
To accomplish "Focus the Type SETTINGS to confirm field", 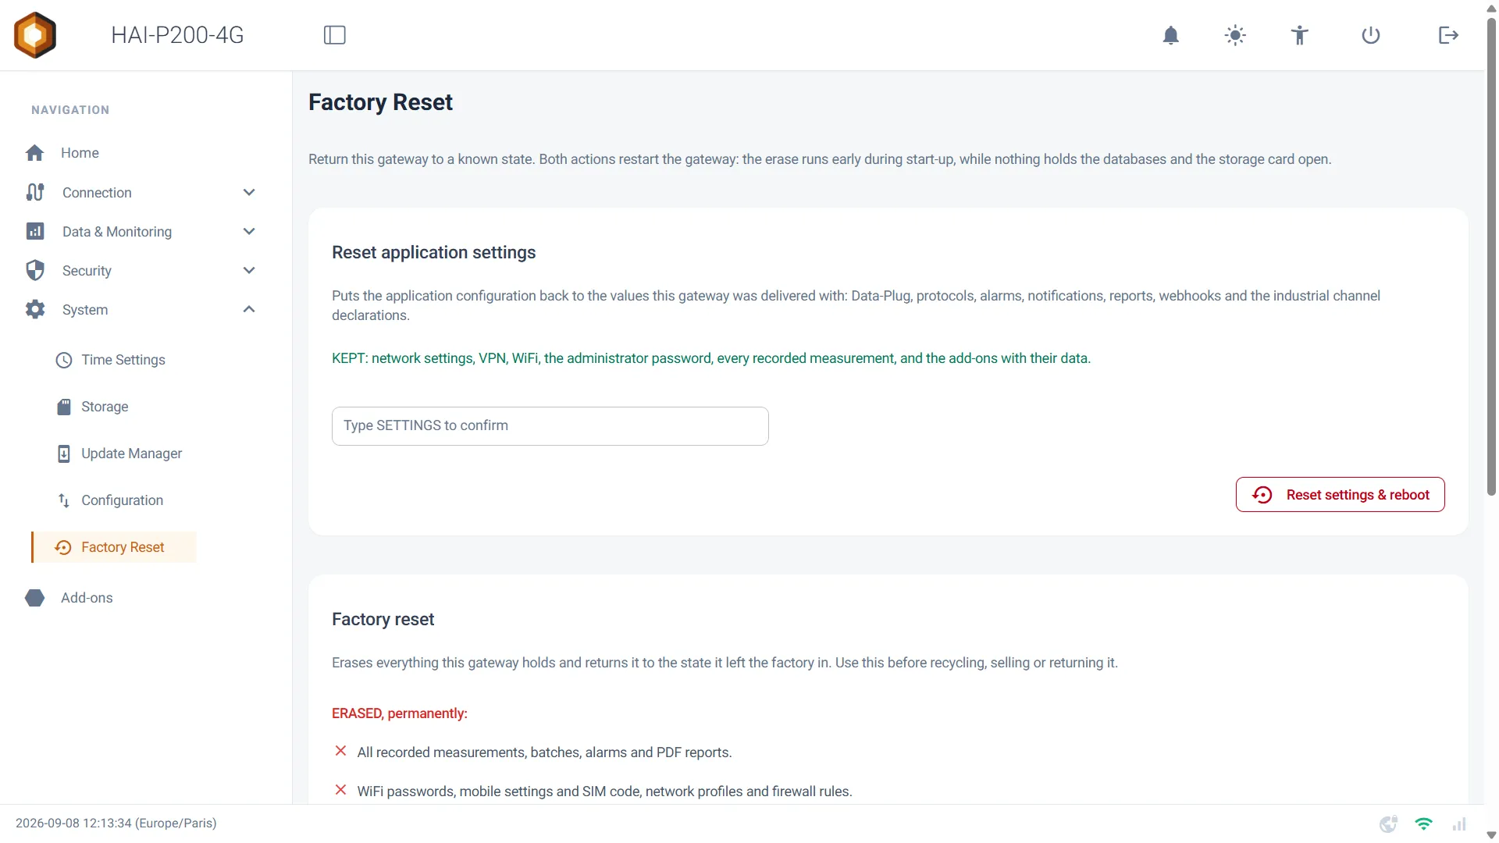I will [550, 425].
